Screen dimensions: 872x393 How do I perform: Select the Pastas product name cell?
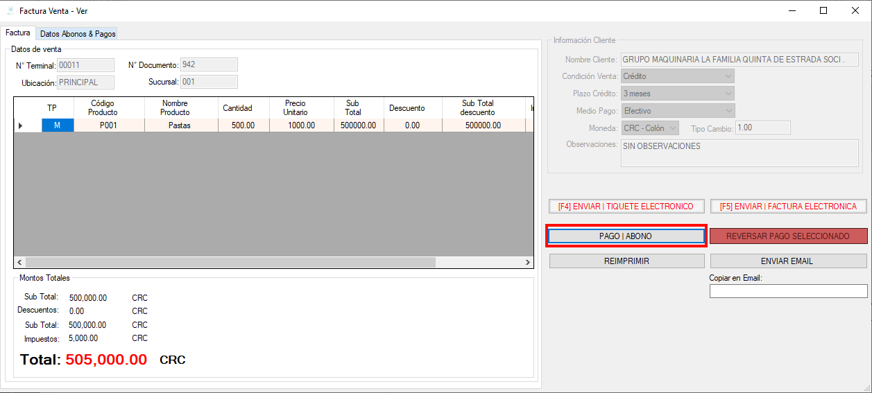point(181,125)
